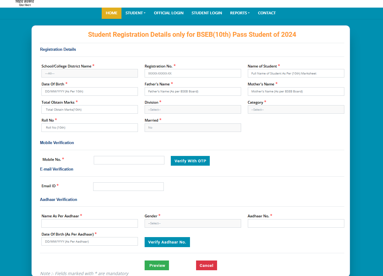
Task: Focus the Aadhaar No. field
Action: click(x=296, y=223)
